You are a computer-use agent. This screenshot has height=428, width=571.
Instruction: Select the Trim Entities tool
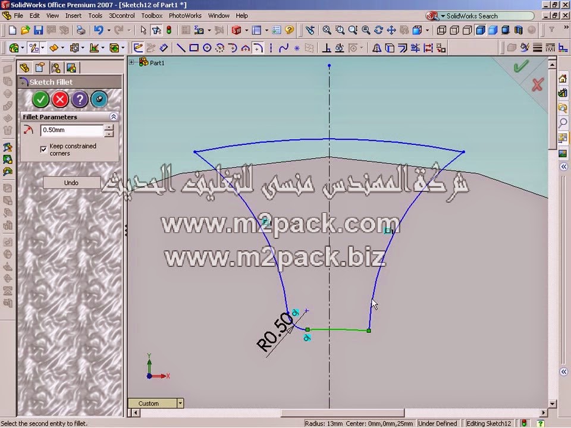click(415, 48)
